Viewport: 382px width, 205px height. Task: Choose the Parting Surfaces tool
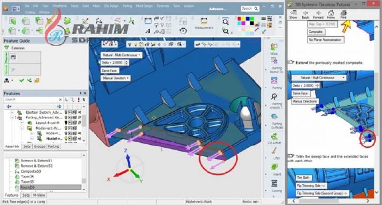click(x=274, y=117)
